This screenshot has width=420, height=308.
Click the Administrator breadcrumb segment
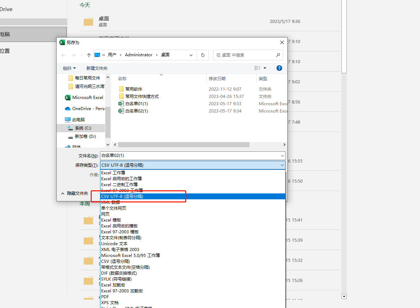click(x=139, y=55)
